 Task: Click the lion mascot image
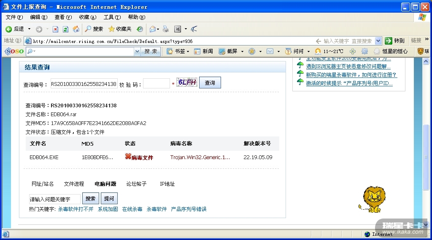(373, 199)
